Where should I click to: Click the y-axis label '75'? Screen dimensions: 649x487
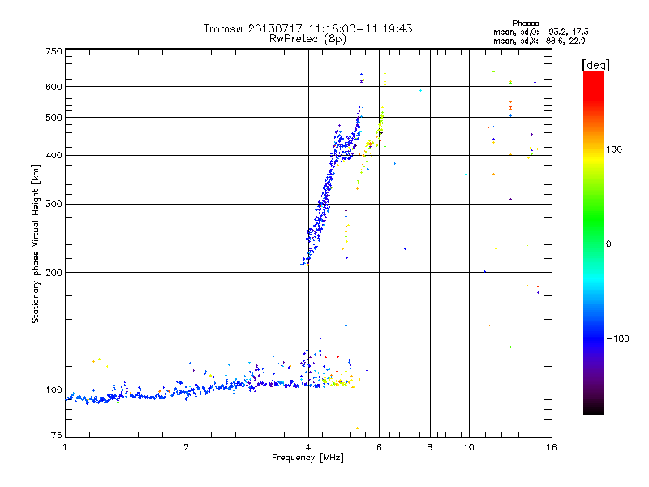click(x=57, y=435)
